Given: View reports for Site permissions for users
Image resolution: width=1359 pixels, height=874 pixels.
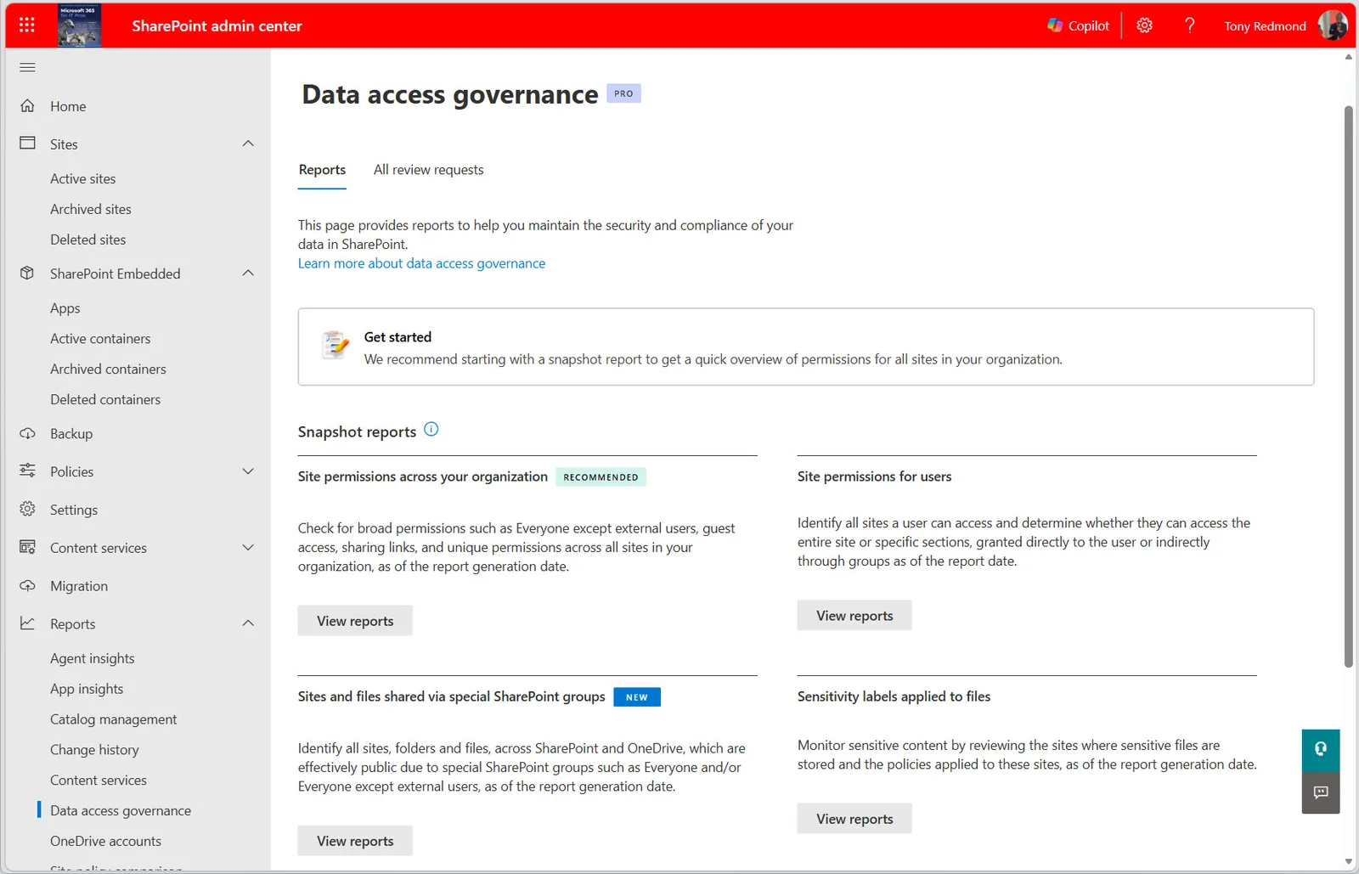Looking at the screenshot, I should coord(854,616).
